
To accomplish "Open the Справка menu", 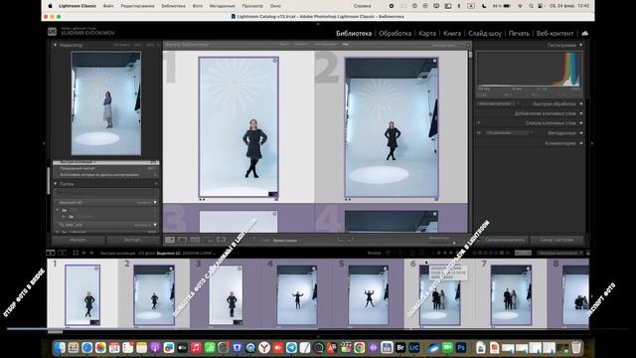I will 362,6.
